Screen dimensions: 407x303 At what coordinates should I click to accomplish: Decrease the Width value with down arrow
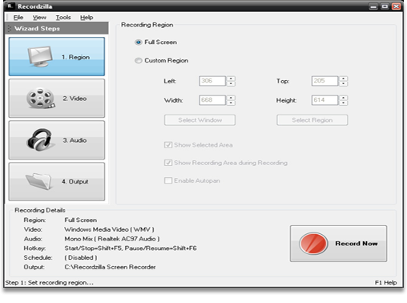pos(231,103)
